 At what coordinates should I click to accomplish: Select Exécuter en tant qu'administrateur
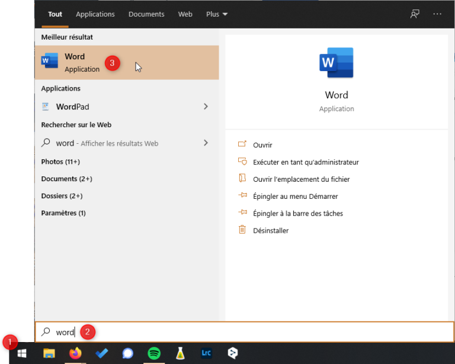click(306, 162)
